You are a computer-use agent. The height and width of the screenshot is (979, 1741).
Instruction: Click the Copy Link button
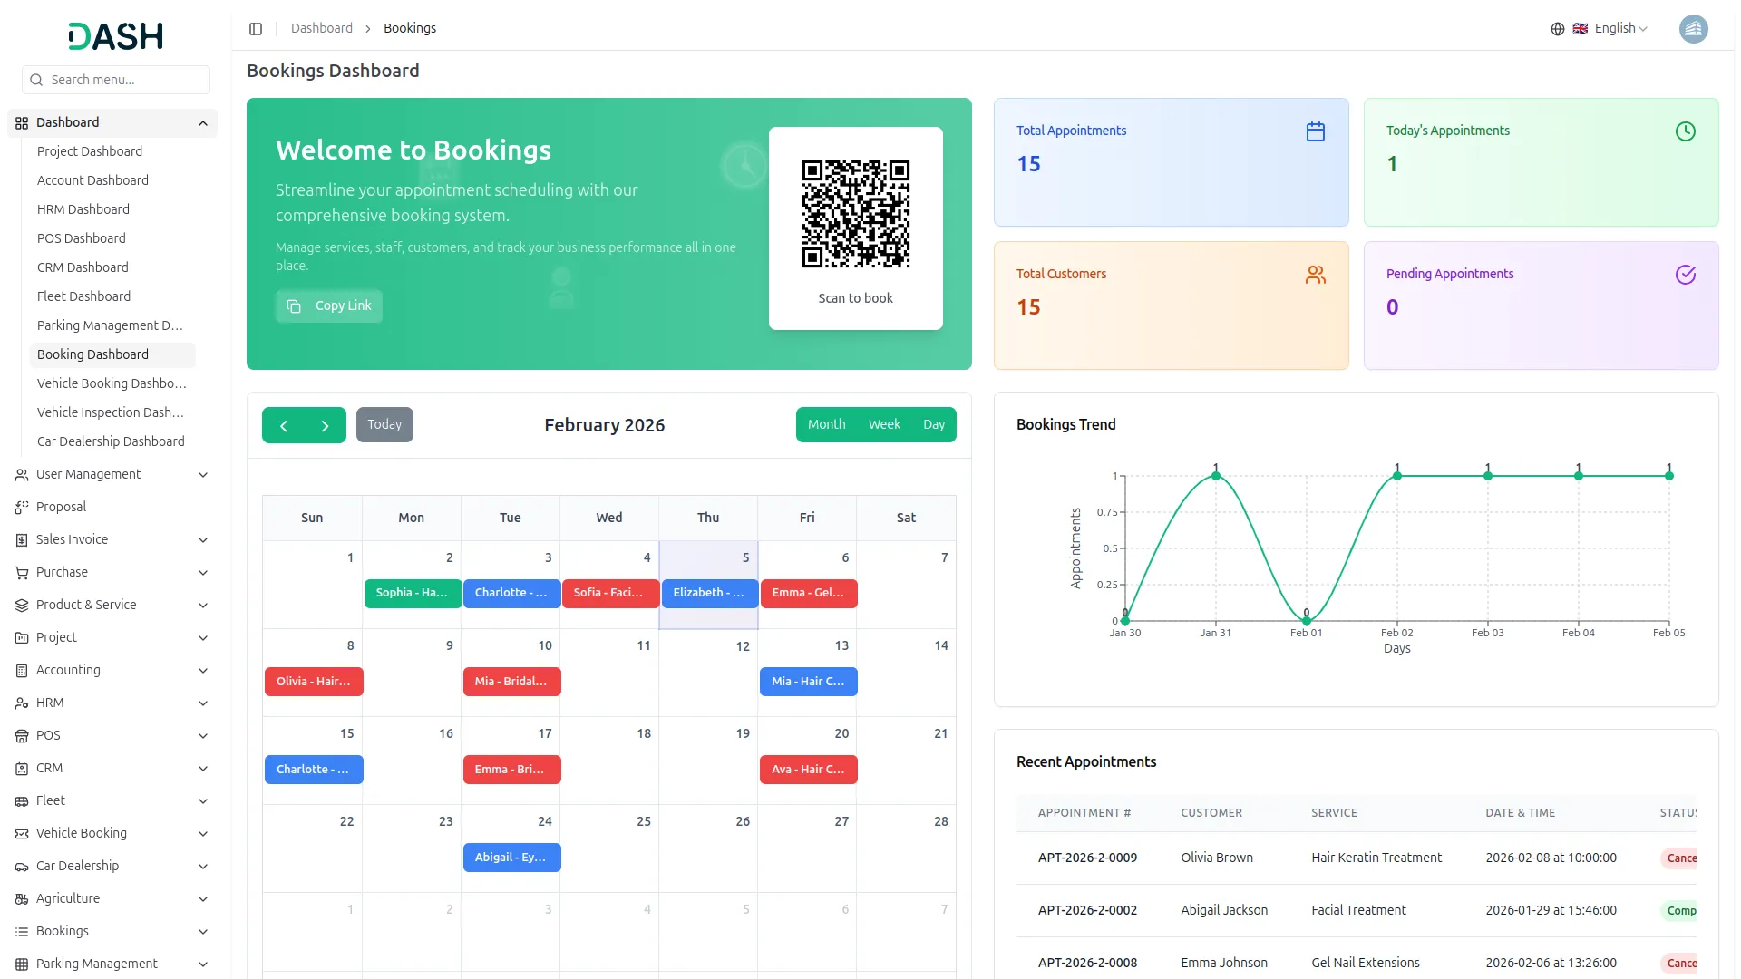[329, 306]
